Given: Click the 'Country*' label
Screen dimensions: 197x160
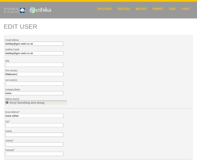Looking at the screenshot, I should tap(9, 141).
